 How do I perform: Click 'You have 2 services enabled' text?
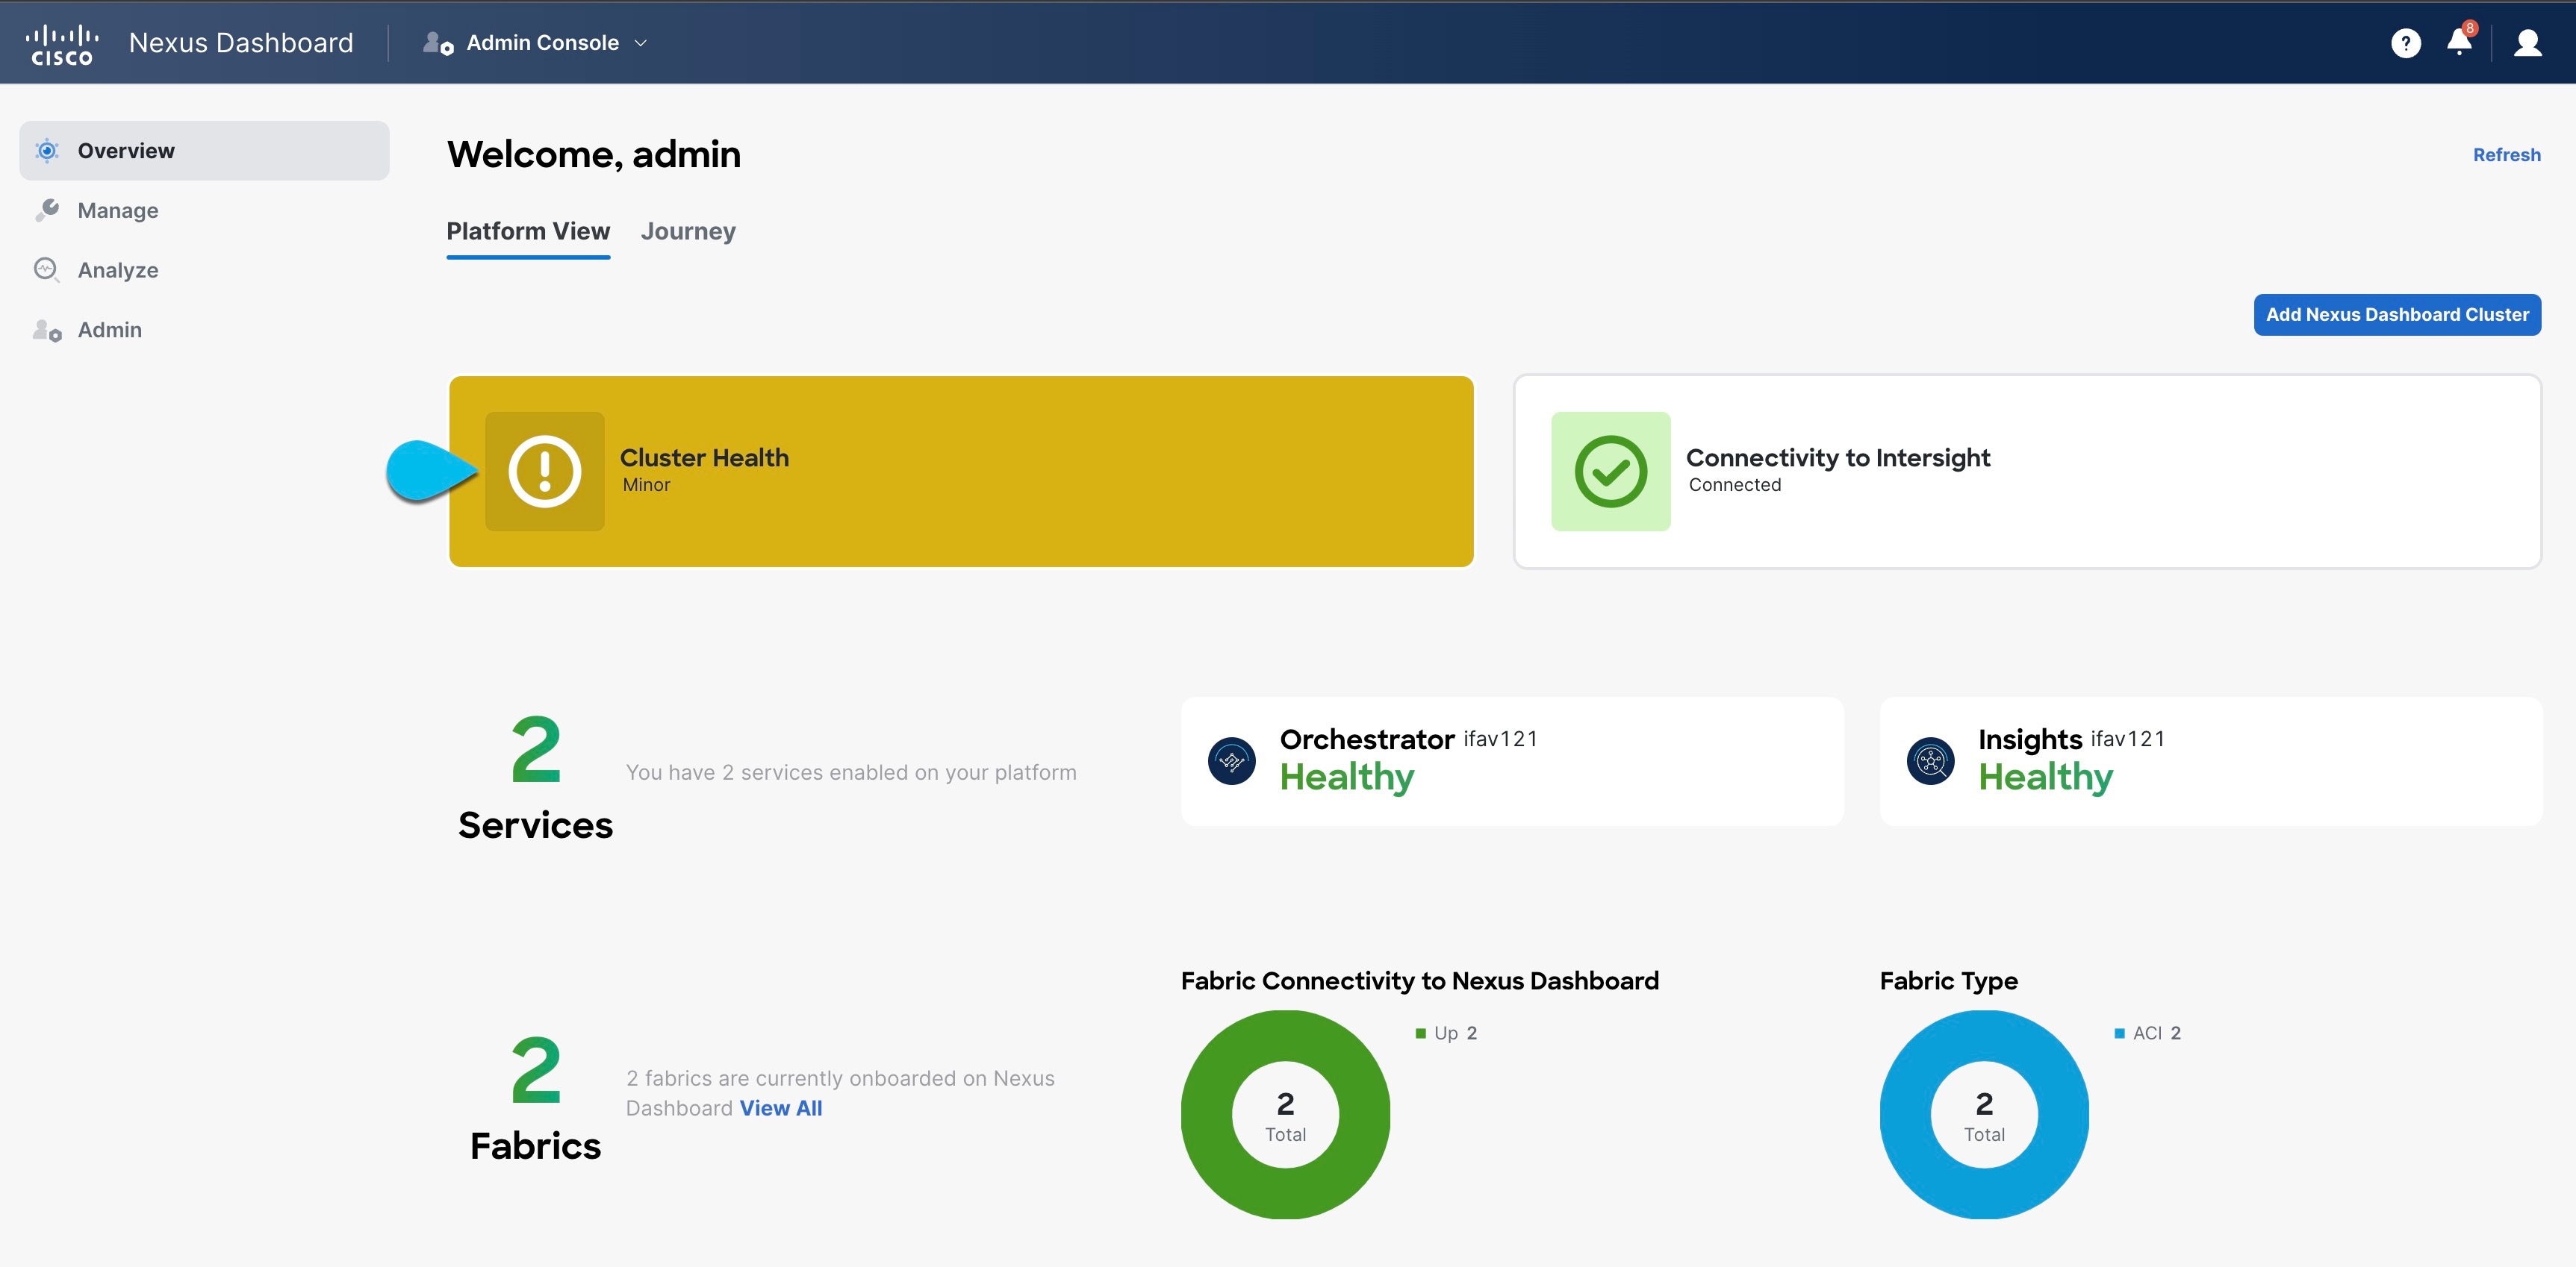pyautogui.click(x=851, y=772)
